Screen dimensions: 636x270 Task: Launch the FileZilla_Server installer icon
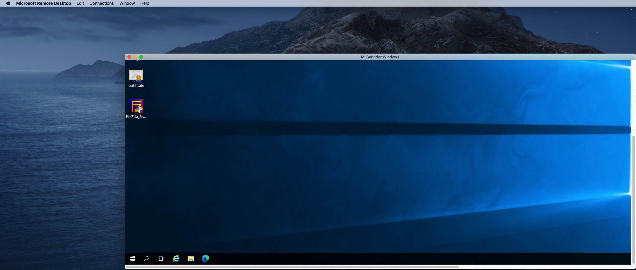tap(136, 106)
